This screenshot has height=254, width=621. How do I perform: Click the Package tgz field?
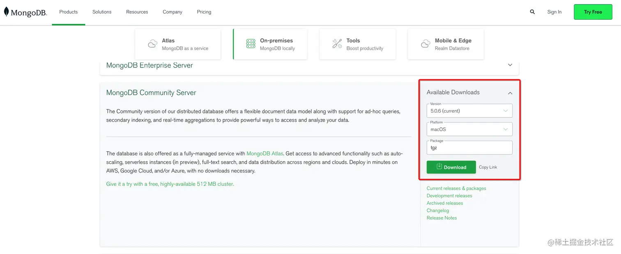[469, 148]
